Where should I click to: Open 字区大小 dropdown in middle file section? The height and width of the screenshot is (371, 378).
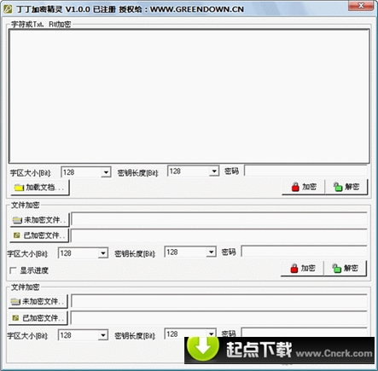[103, 253]
